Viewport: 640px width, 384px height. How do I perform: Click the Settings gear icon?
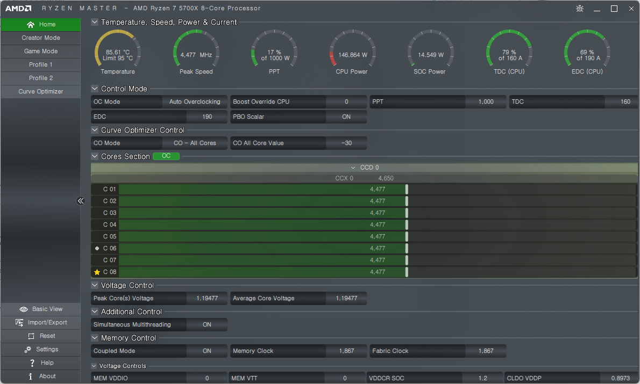click(28, 349)
